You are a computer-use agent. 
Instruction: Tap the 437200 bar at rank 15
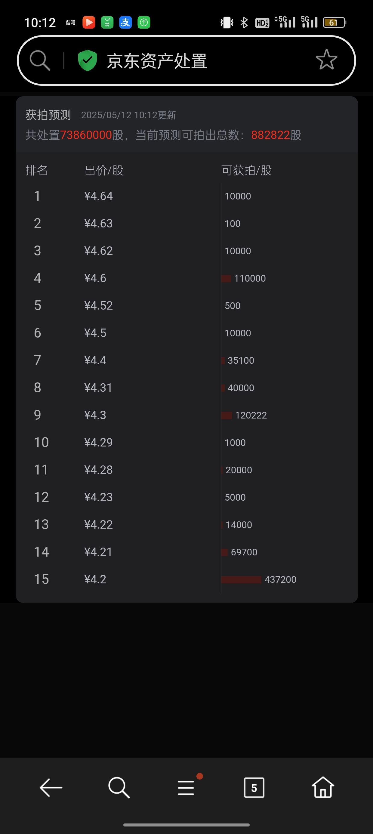pyautogui.click(x=259, y=579)
